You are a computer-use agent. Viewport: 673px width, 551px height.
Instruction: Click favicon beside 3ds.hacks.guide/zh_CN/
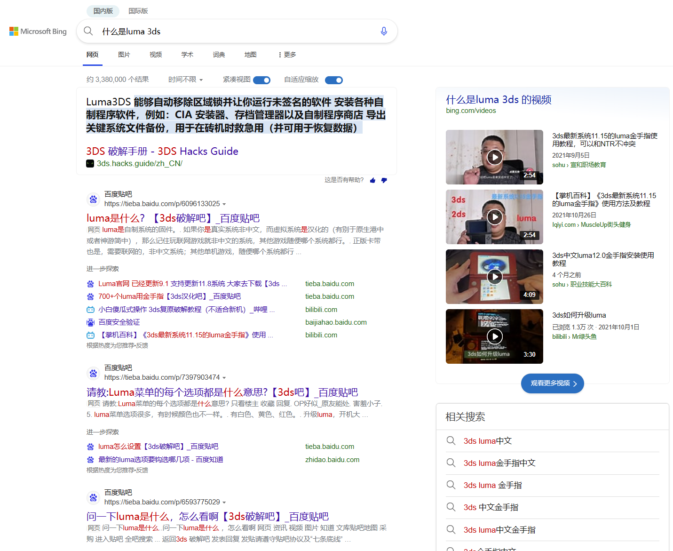90,163
